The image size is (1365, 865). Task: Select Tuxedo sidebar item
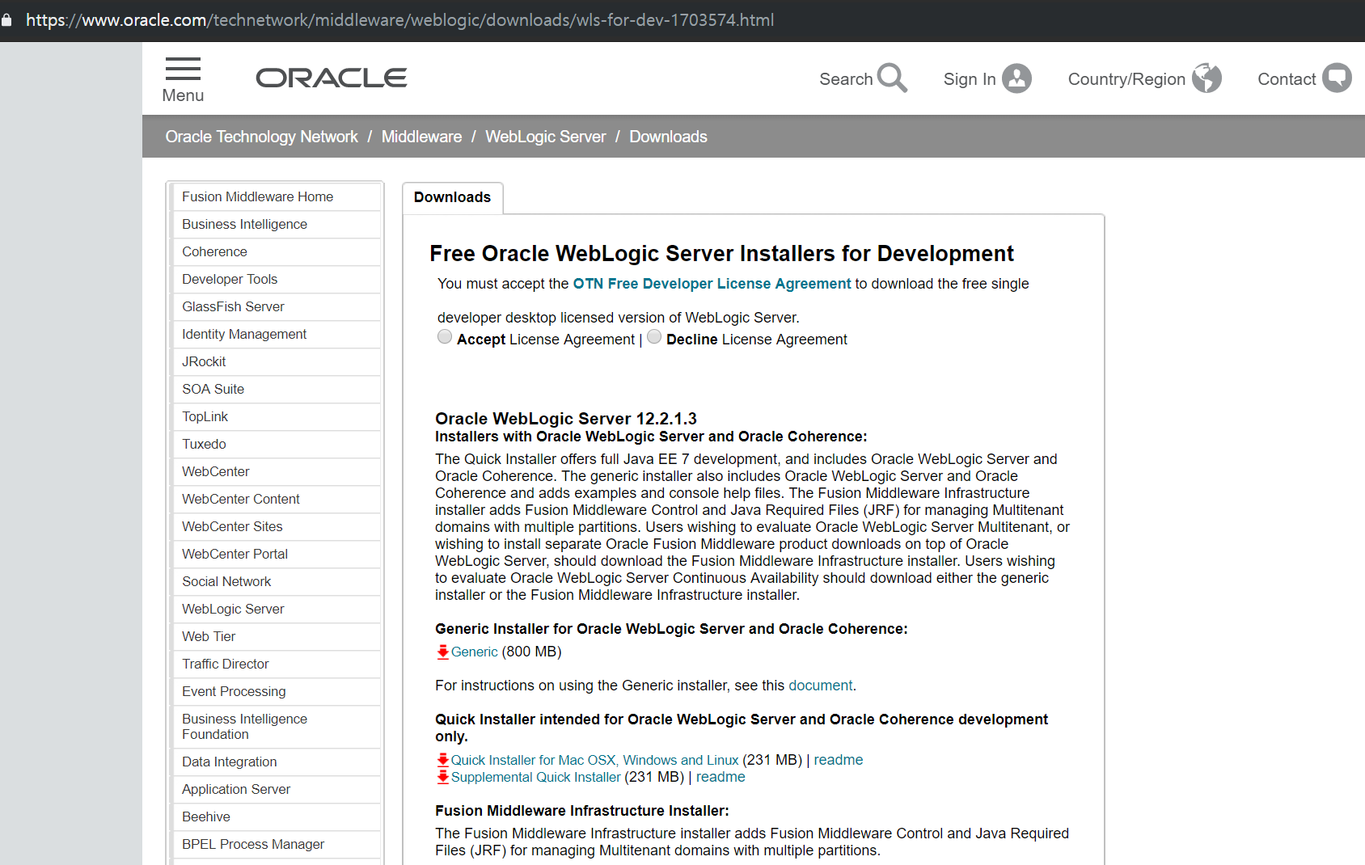[276, 444]
